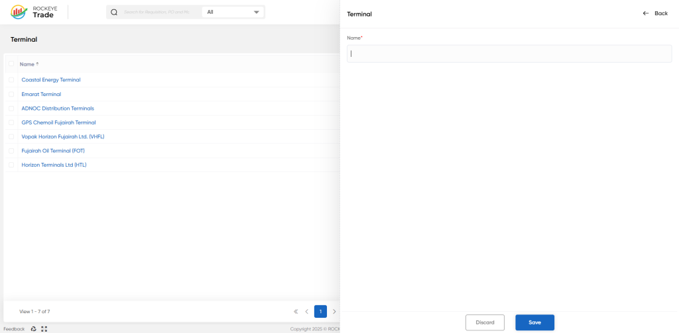Go to previous page arrow
Image resolution: width=679 pixels, height=333 pixels.
point(306,311)
